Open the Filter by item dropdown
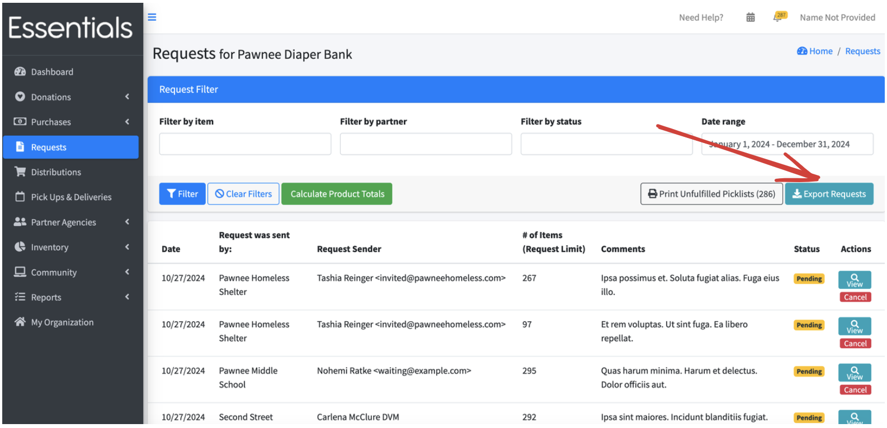This screenshot has width=887, height=428. [x=245, y=144]
